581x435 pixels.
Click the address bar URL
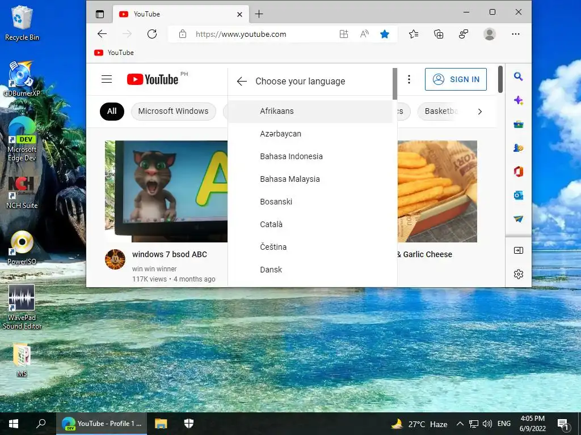coord(241,34)
